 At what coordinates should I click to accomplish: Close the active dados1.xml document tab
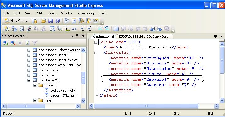click(x=221, y=36)
